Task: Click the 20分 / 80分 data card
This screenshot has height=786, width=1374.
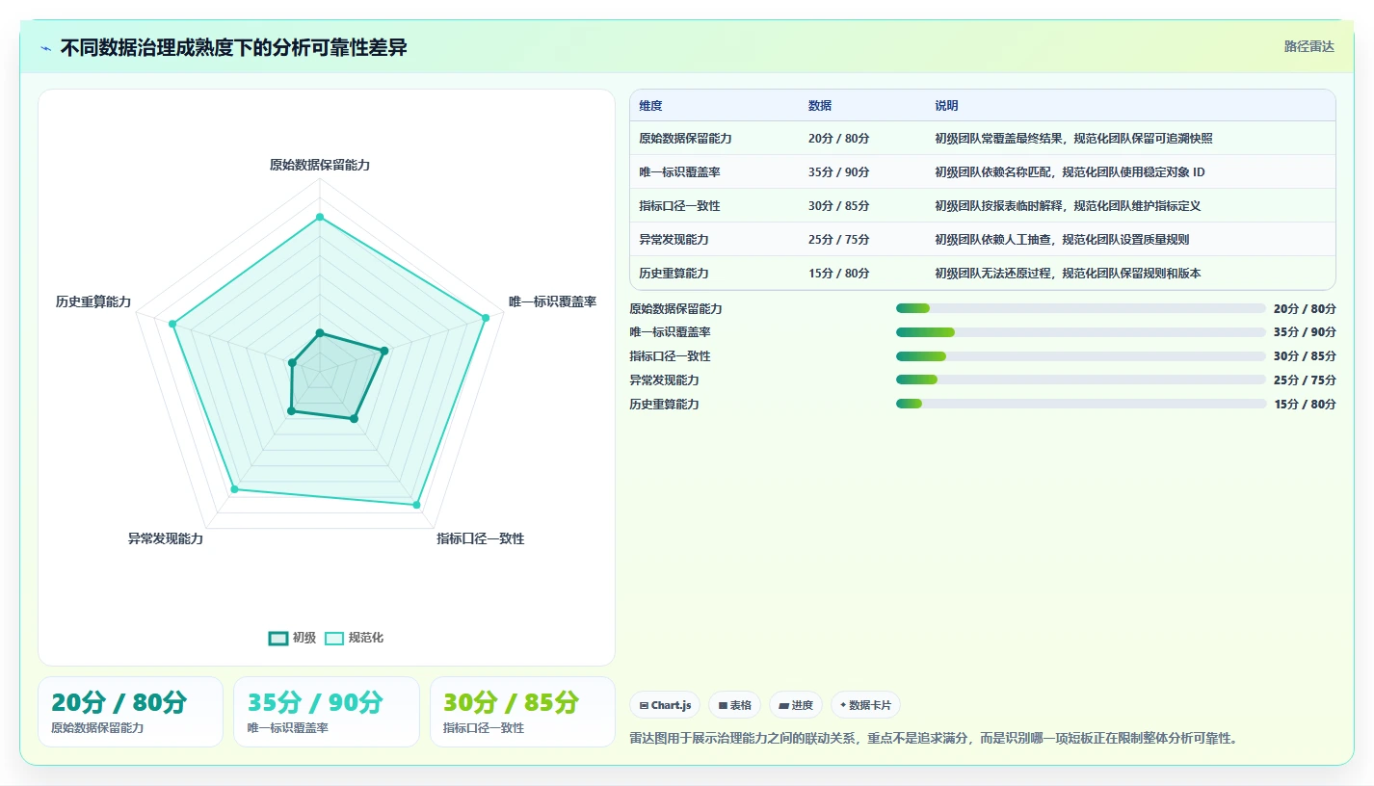Action: click(130, 712)
